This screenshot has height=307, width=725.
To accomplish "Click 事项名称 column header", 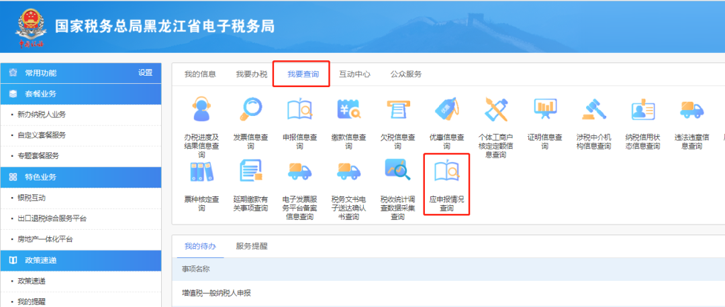I will click(x=196, y=269).
